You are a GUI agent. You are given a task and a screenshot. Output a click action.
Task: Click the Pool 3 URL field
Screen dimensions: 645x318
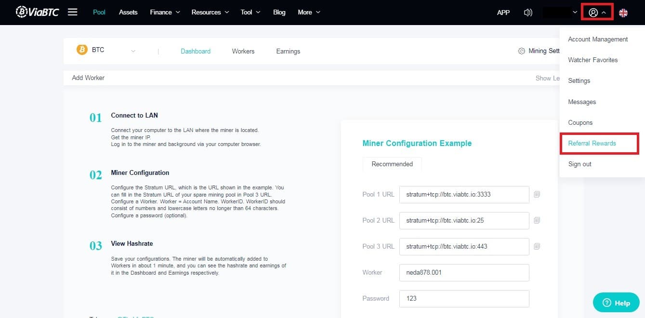point(464,246)
